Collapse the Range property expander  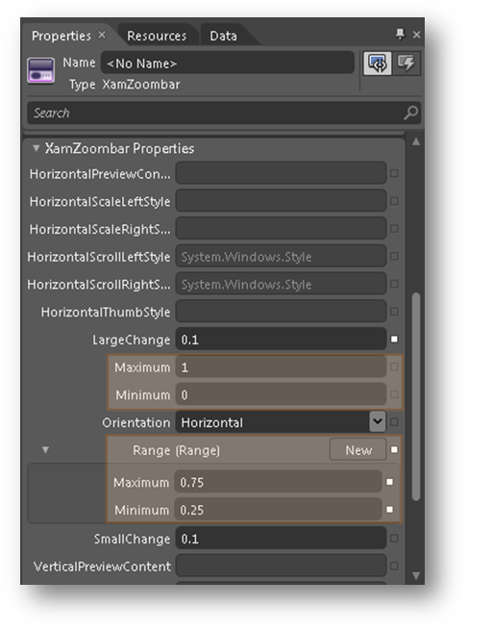coord(45,449)
